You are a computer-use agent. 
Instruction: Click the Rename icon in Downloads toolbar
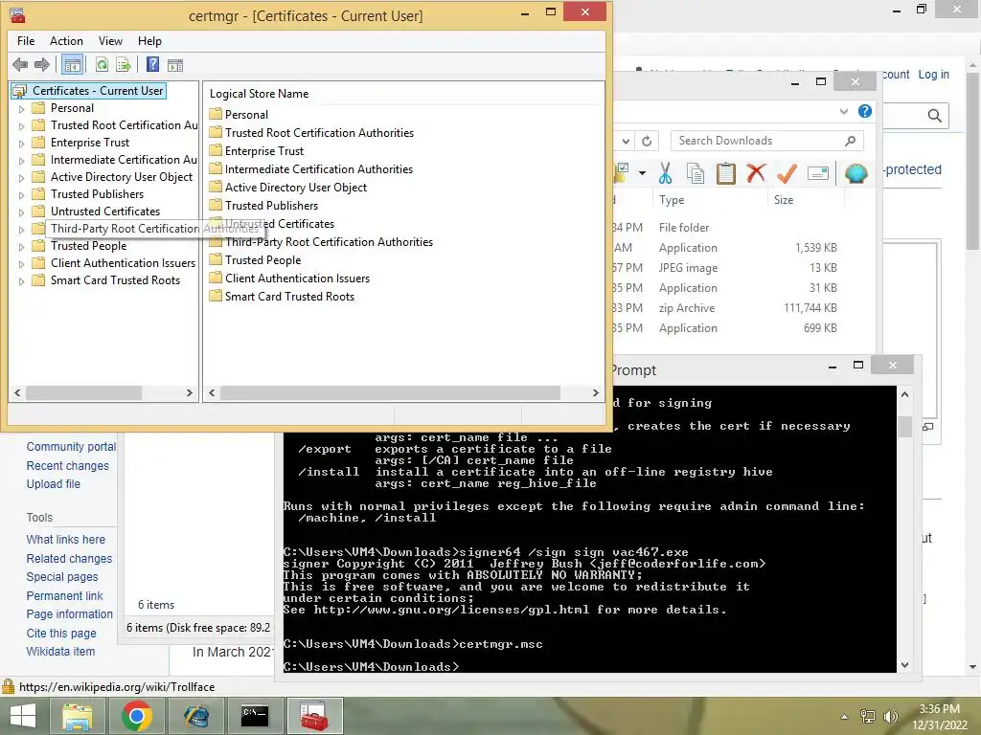(x=818, y=173)
